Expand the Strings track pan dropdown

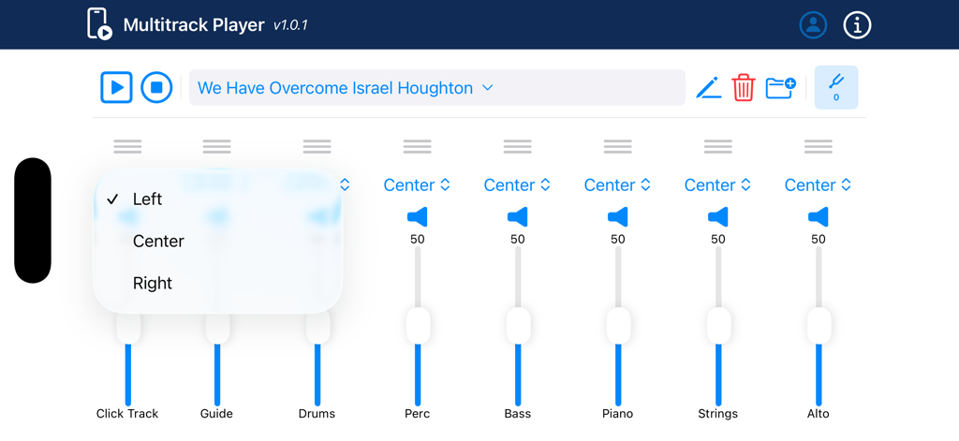pos(717,185)
